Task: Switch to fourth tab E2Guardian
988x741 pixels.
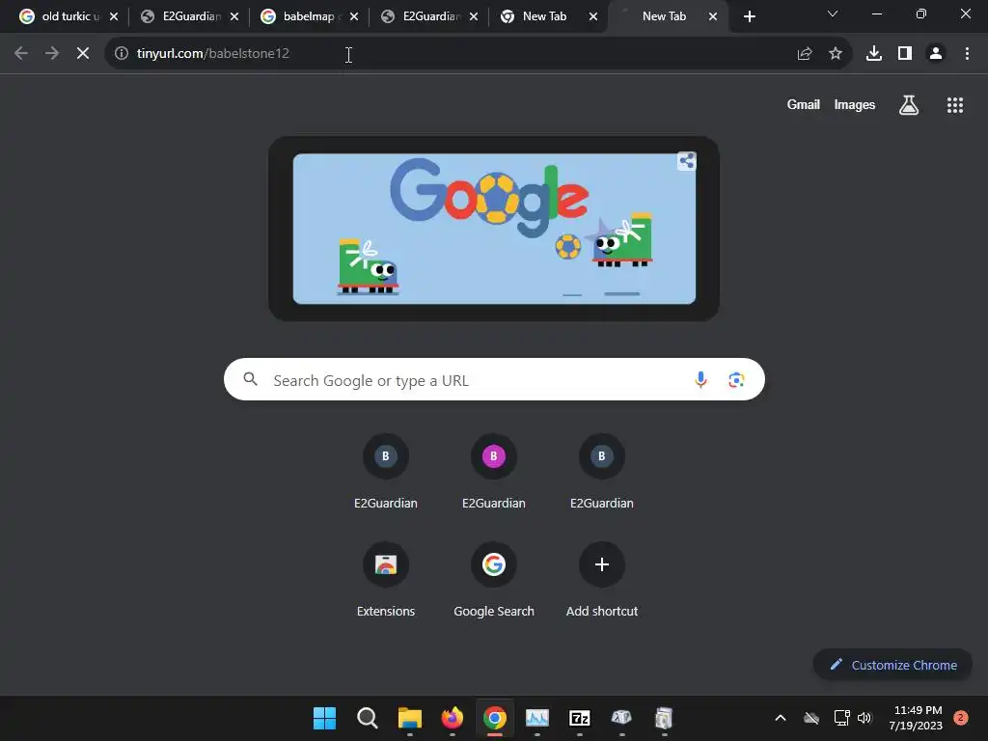Action: 424,16
